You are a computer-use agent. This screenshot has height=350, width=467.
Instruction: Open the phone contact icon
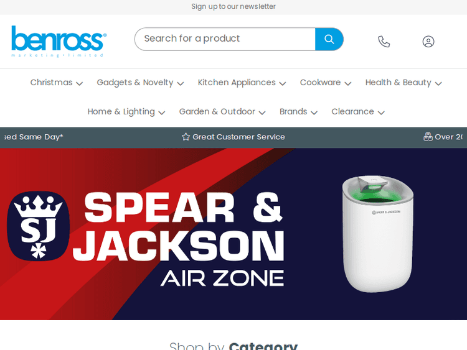click(x=384, y=41)
